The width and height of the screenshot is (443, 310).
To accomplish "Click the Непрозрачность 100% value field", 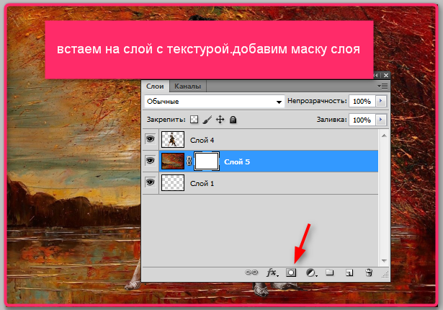I will (362, 101).
